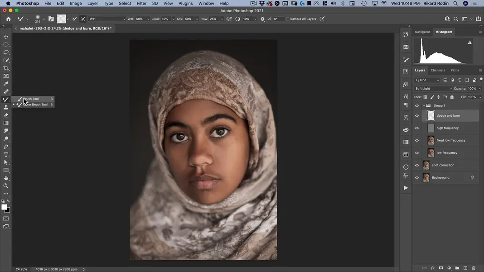Screen dimensions: 484x272
Task: Open macOS Spotlight search icon
Action: pos(455,3)
